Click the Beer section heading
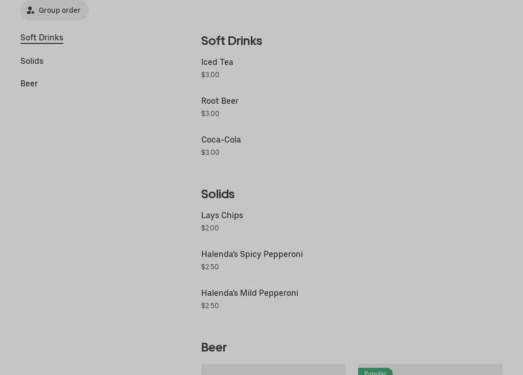The image size is (523, 375). coord(214,347)
